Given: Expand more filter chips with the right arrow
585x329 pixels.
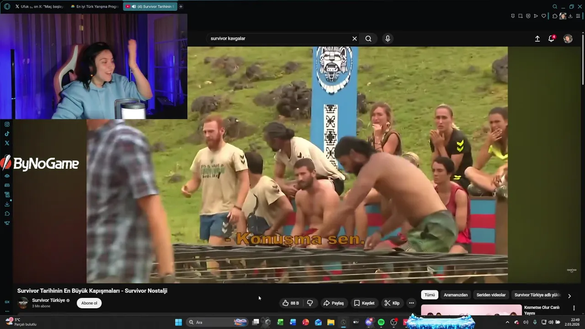Looking at the screenshot, I should [569, 296].
